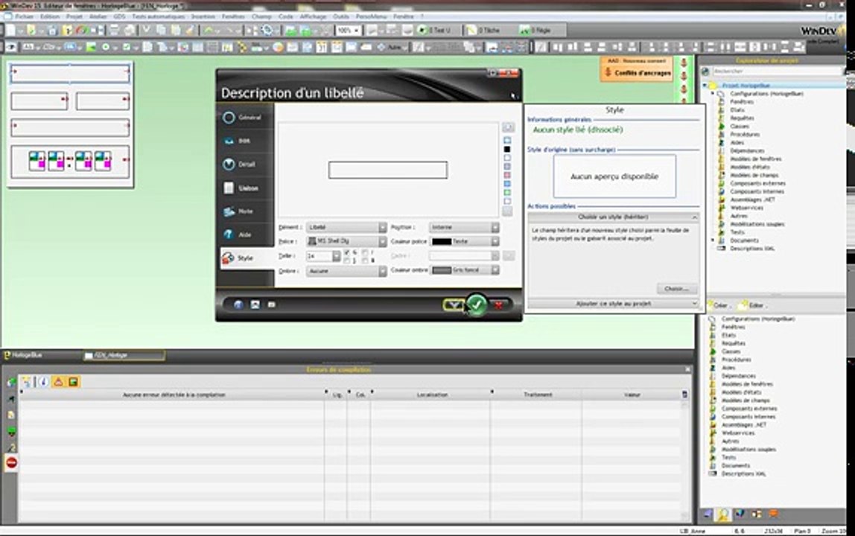Expand 'Ajouter ce style au projet' section

(x=614, y=303)
